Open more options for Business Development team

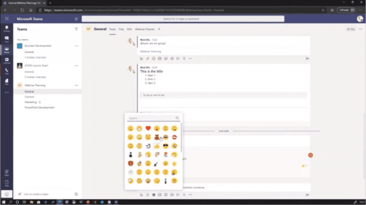tap(76, 46)
